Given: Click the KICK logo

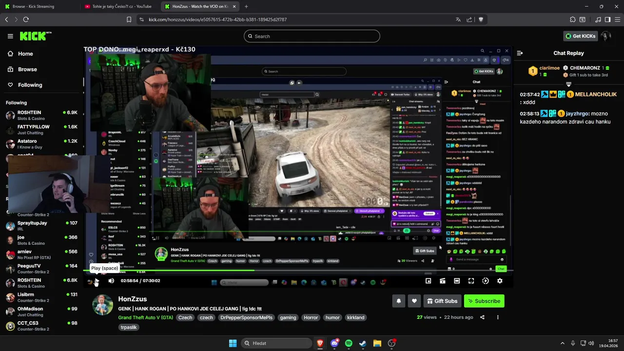Looking at the screenshot, I should coord(35,36).
